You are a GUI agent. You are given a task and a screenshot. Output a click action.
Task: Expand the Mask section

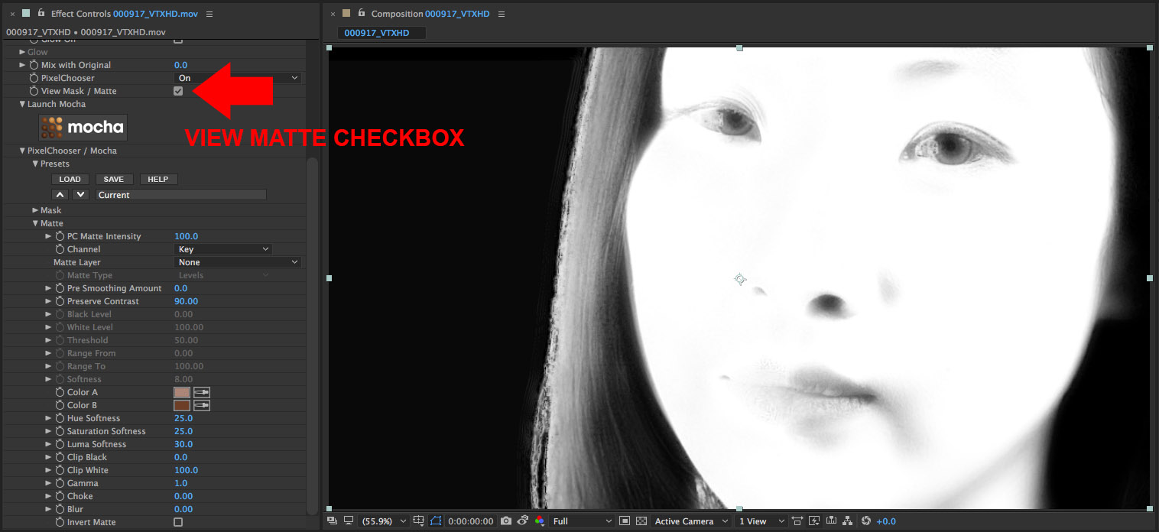click(x=35, y=210)
